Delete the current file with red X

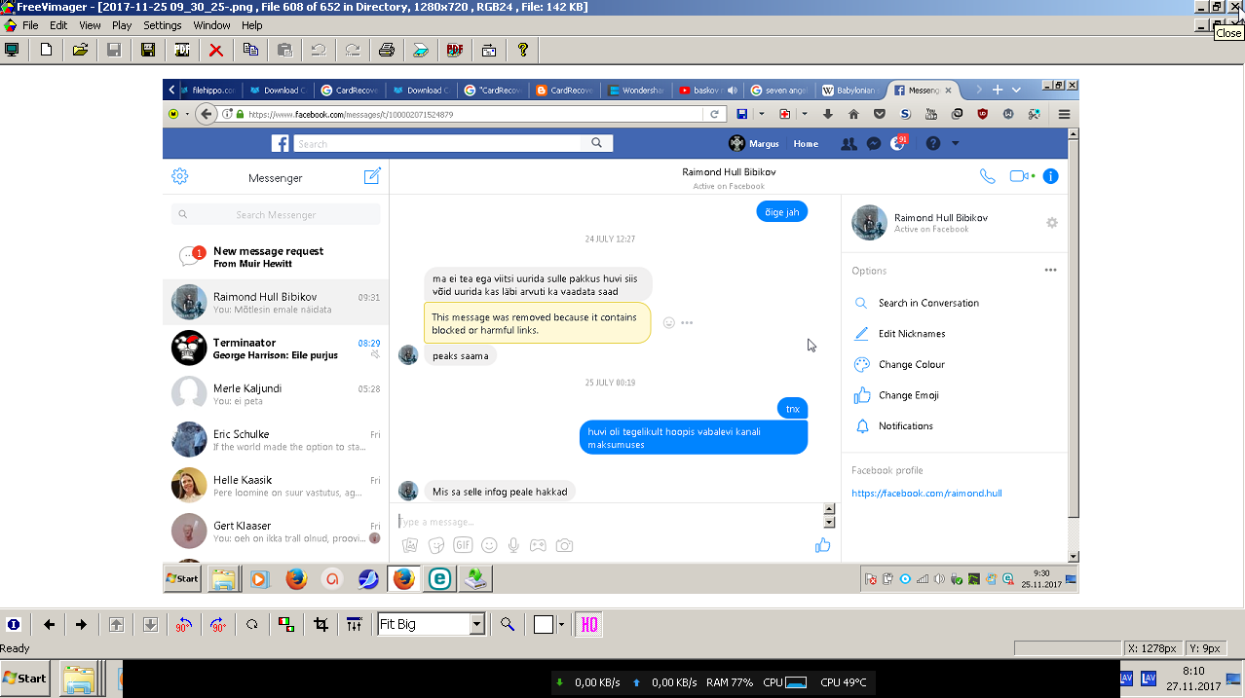pyautogui.click(x=216, y=49)
